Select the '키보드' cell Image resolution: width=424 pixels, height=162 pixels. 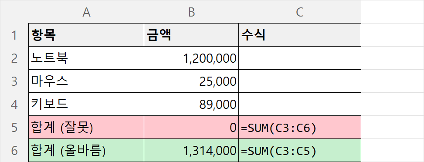[86, 104]
